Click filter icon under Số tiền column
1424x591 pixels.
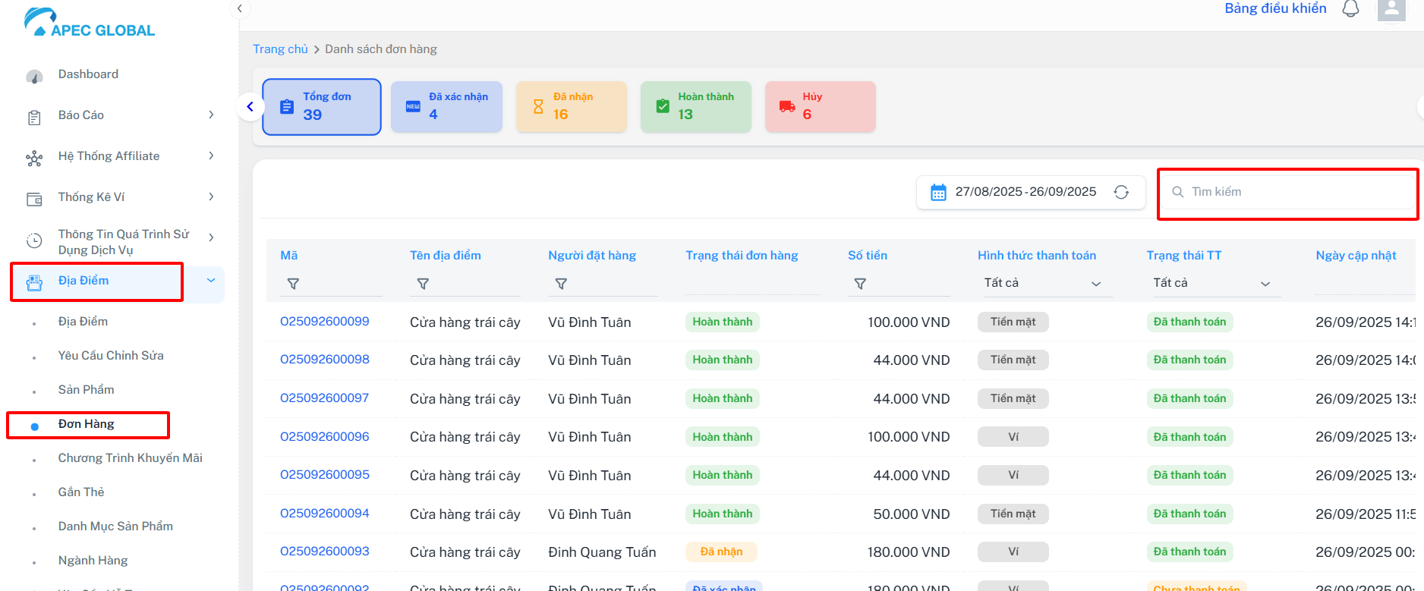[860, 284]
